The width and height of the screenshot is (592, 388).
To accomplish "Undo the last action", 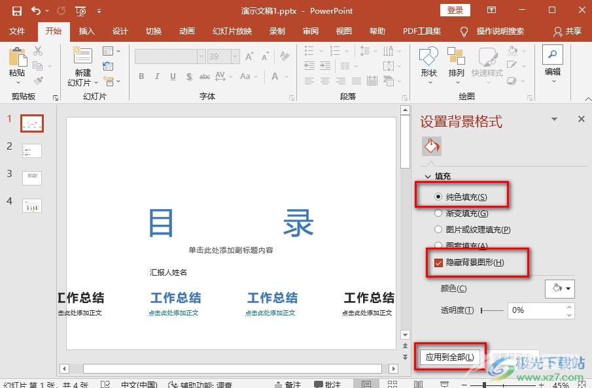I will [x=36, y=10].
